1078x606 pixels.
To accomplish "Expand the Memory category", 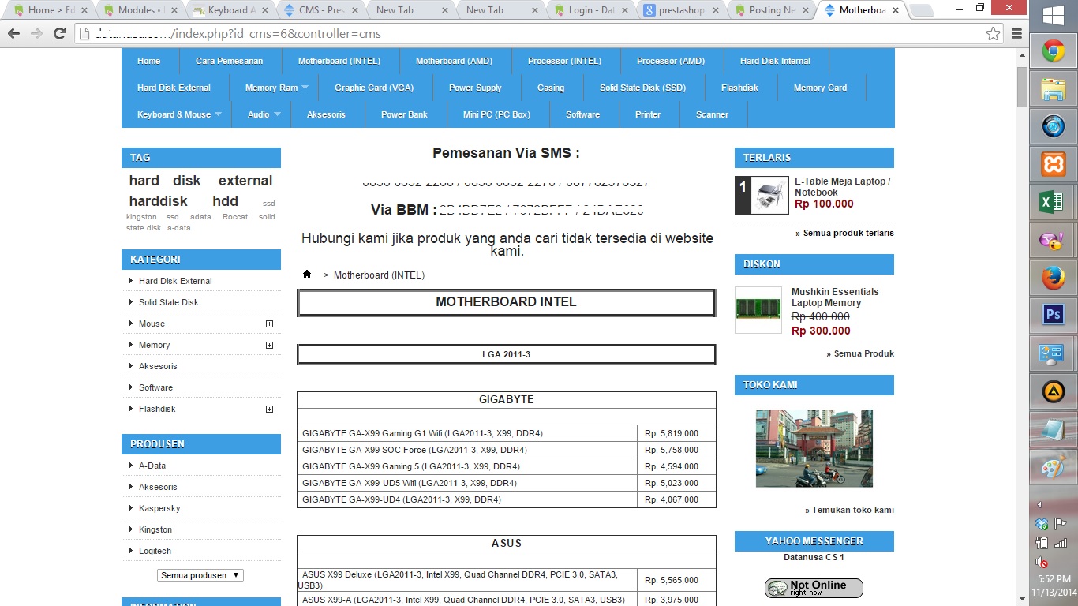I will click(x=269, y=345).
